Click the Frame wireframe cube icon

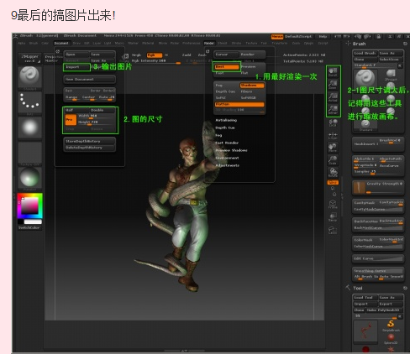click(x=333, y=204)
